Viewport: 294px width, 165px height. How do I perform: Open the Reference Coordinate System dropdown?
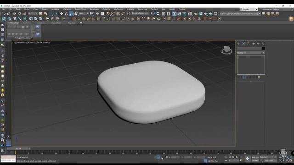84,13
